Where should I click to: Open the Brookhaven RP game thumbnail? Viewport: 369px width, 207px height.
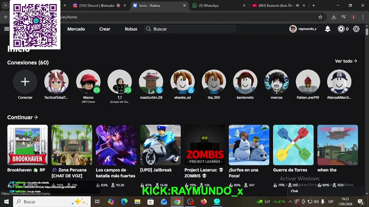click(27, 145)
